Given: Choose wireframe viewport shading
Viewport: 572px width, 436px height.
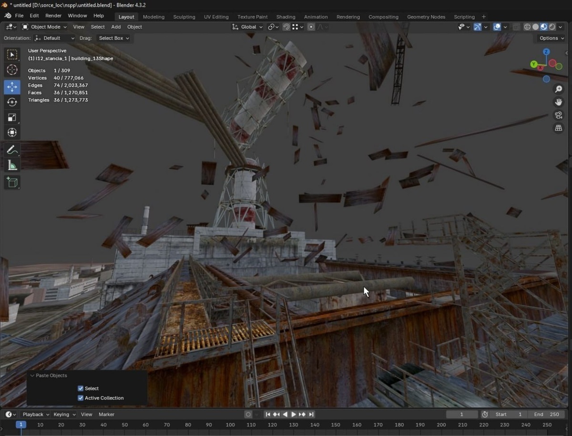Looking at the screenshot, I should tap(527, 27).
